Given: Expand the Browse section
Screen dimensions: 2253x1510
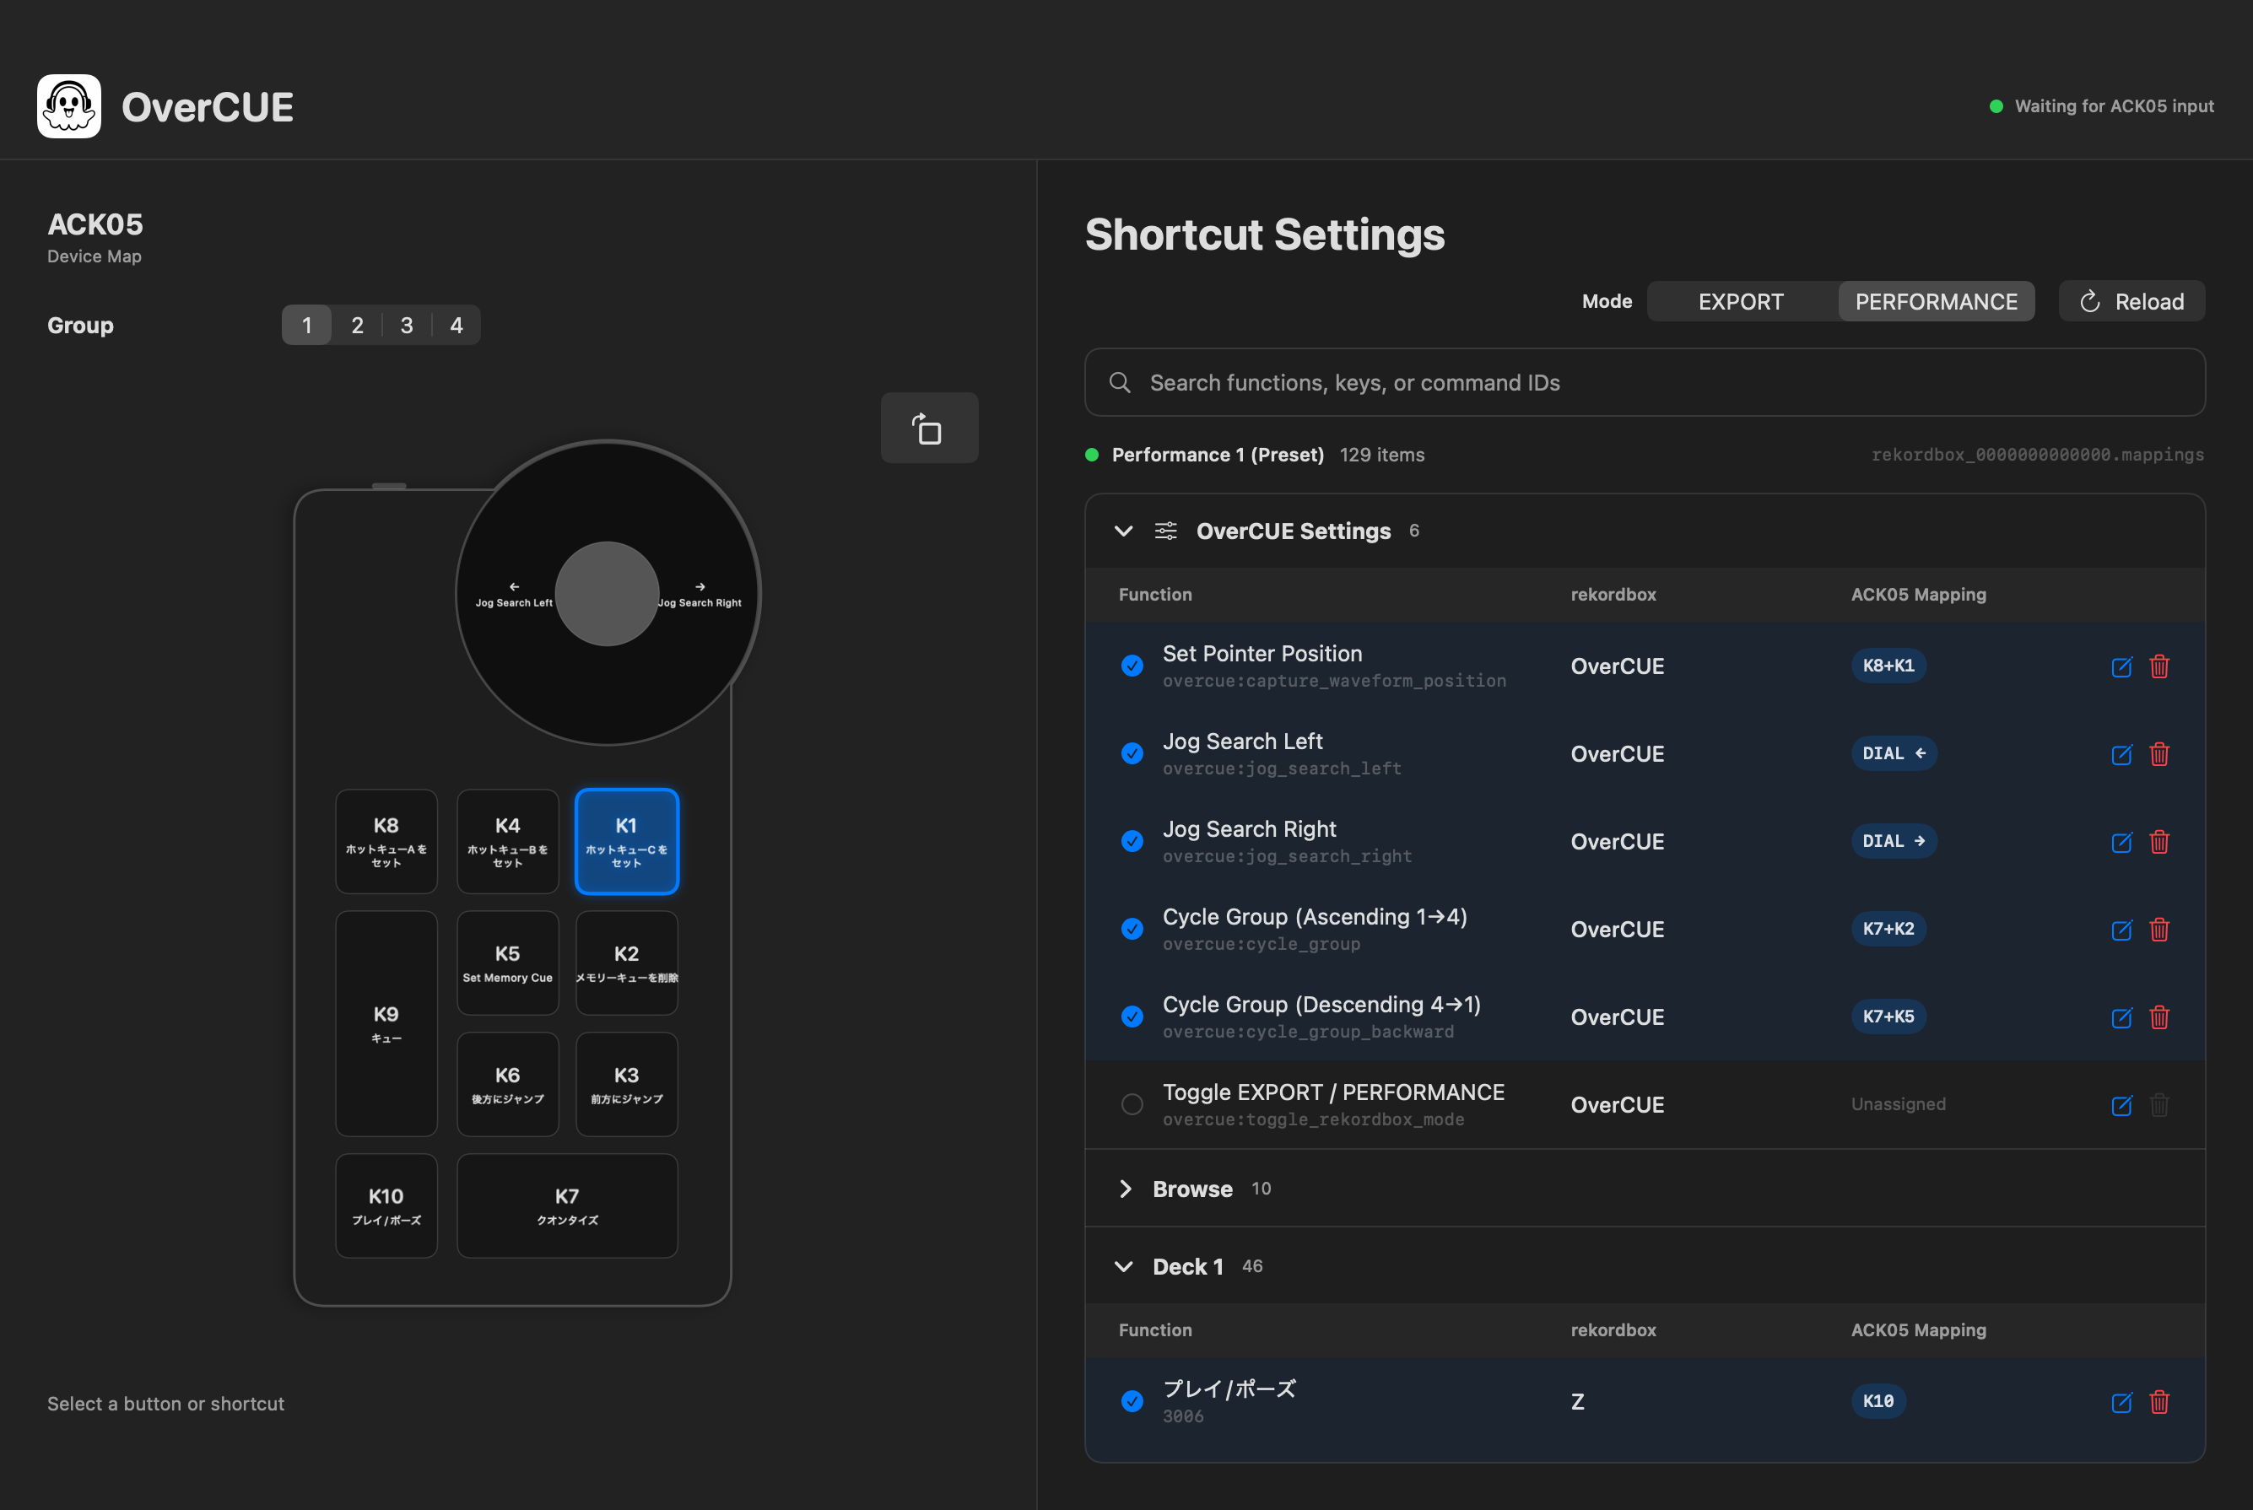Looking at the screenshot, I should (1124, 1189).
